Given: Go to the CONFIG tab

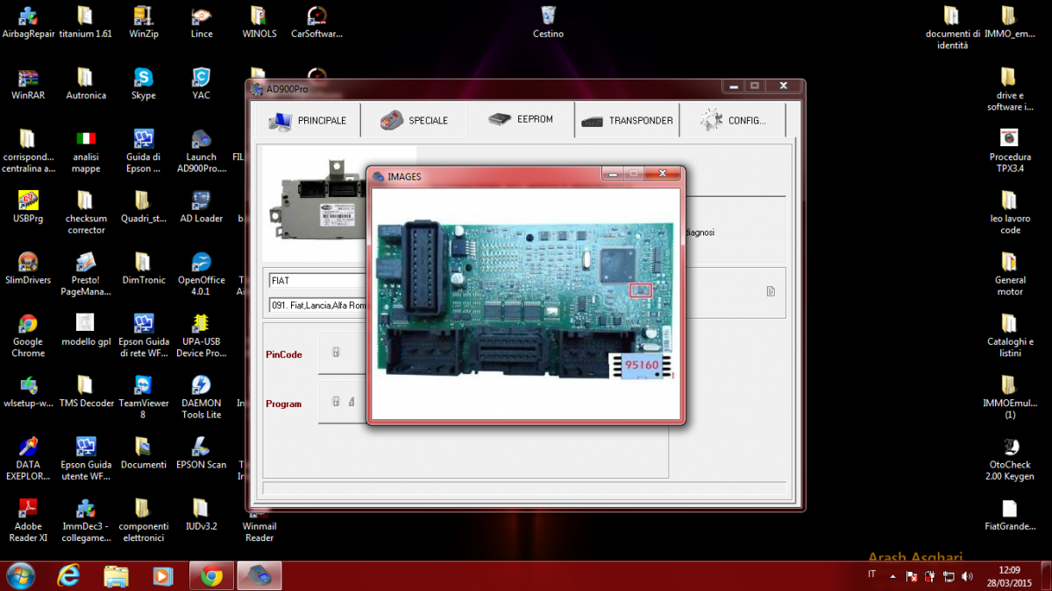Looking at the screenshot, I should 733,121.
